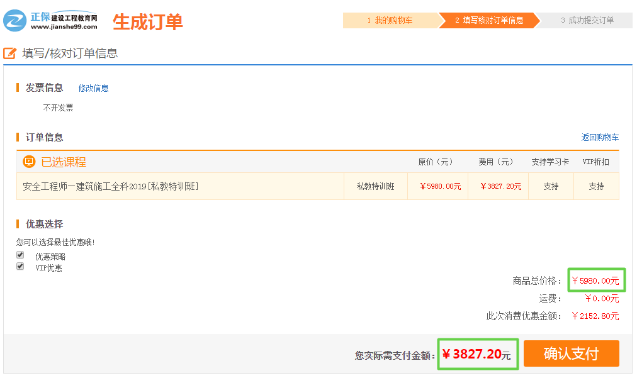Click the 修改信息 link for invoice
The image size is (637, 378).
[x=93, y=88]
